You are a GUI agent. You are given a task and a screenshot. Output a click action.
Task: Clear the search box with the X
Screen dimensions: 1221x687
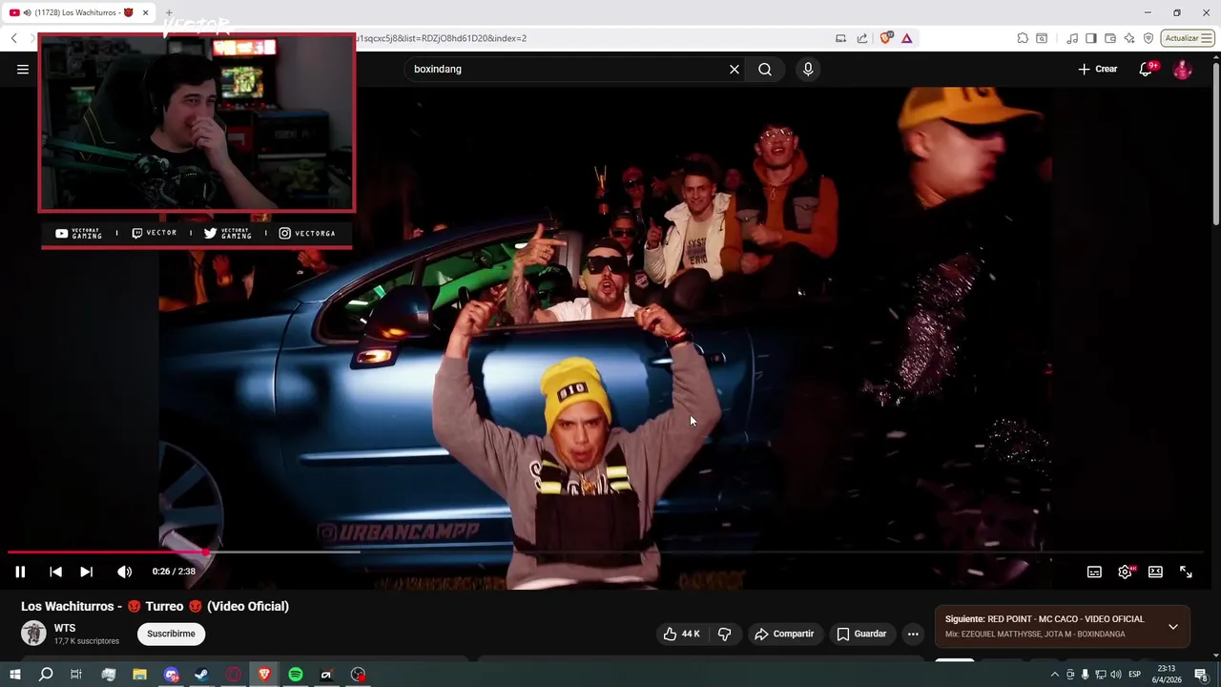pyautogui.click(x=735, y=69)
